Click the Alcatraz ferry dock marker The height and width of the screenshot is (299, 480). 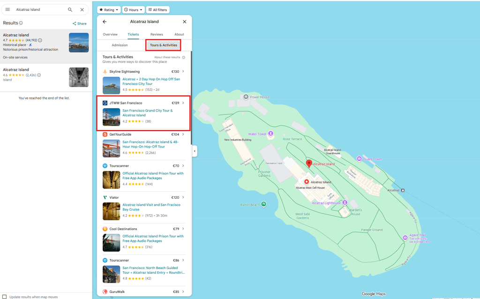tap(403, 190)
